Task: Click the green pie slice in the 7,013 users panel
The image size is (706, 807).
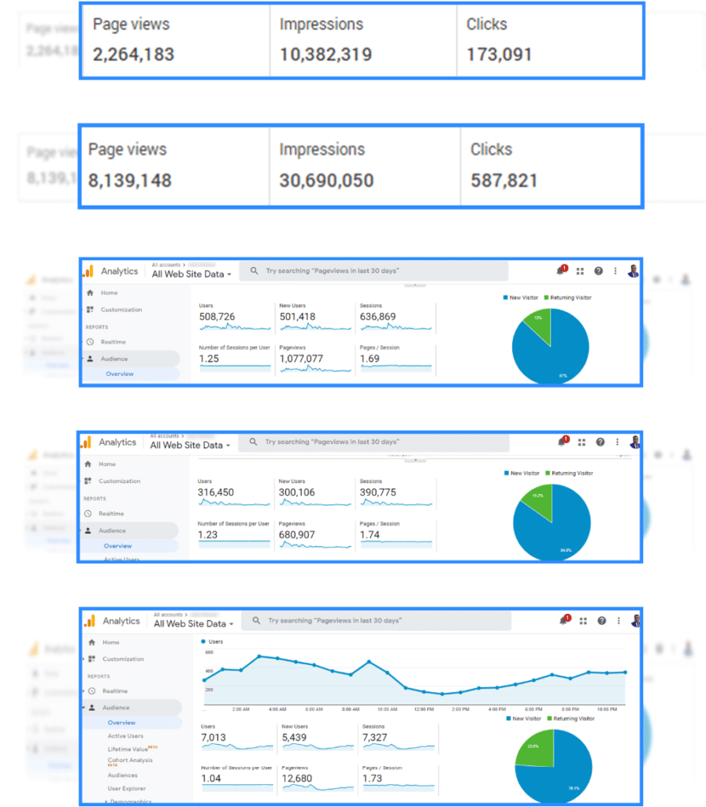Action: (x=537, y=749)
